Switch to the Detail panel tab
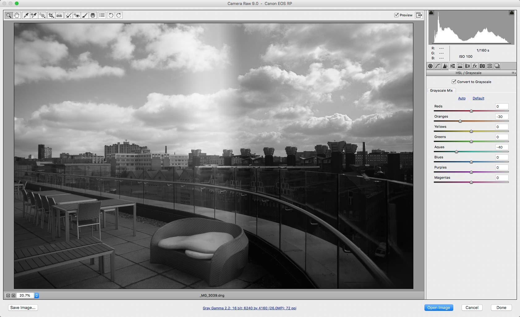This screenshot has height=317, width=520. 445,66
